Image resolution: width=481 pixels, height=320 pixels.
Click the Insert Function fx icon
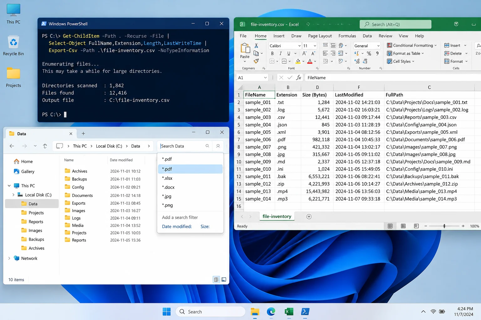[299, 77]
